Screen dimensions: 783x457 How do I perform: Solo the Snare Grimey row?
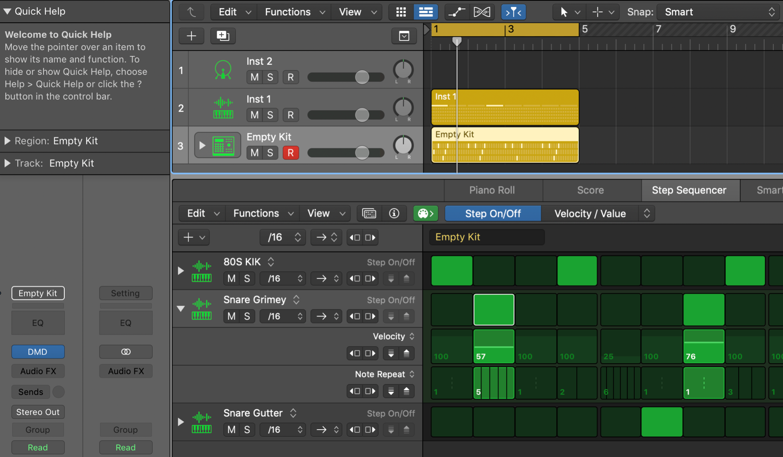pyautogui.click(x=247, y=316)
